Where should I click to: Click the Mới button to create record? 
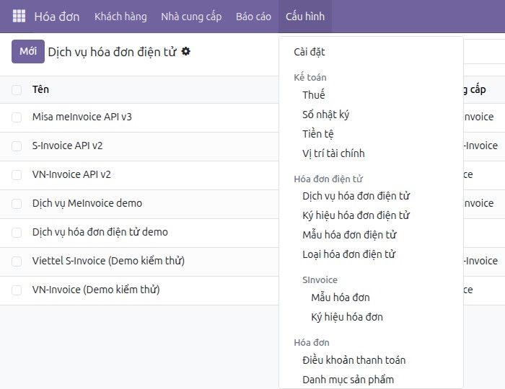coord(28,51)
